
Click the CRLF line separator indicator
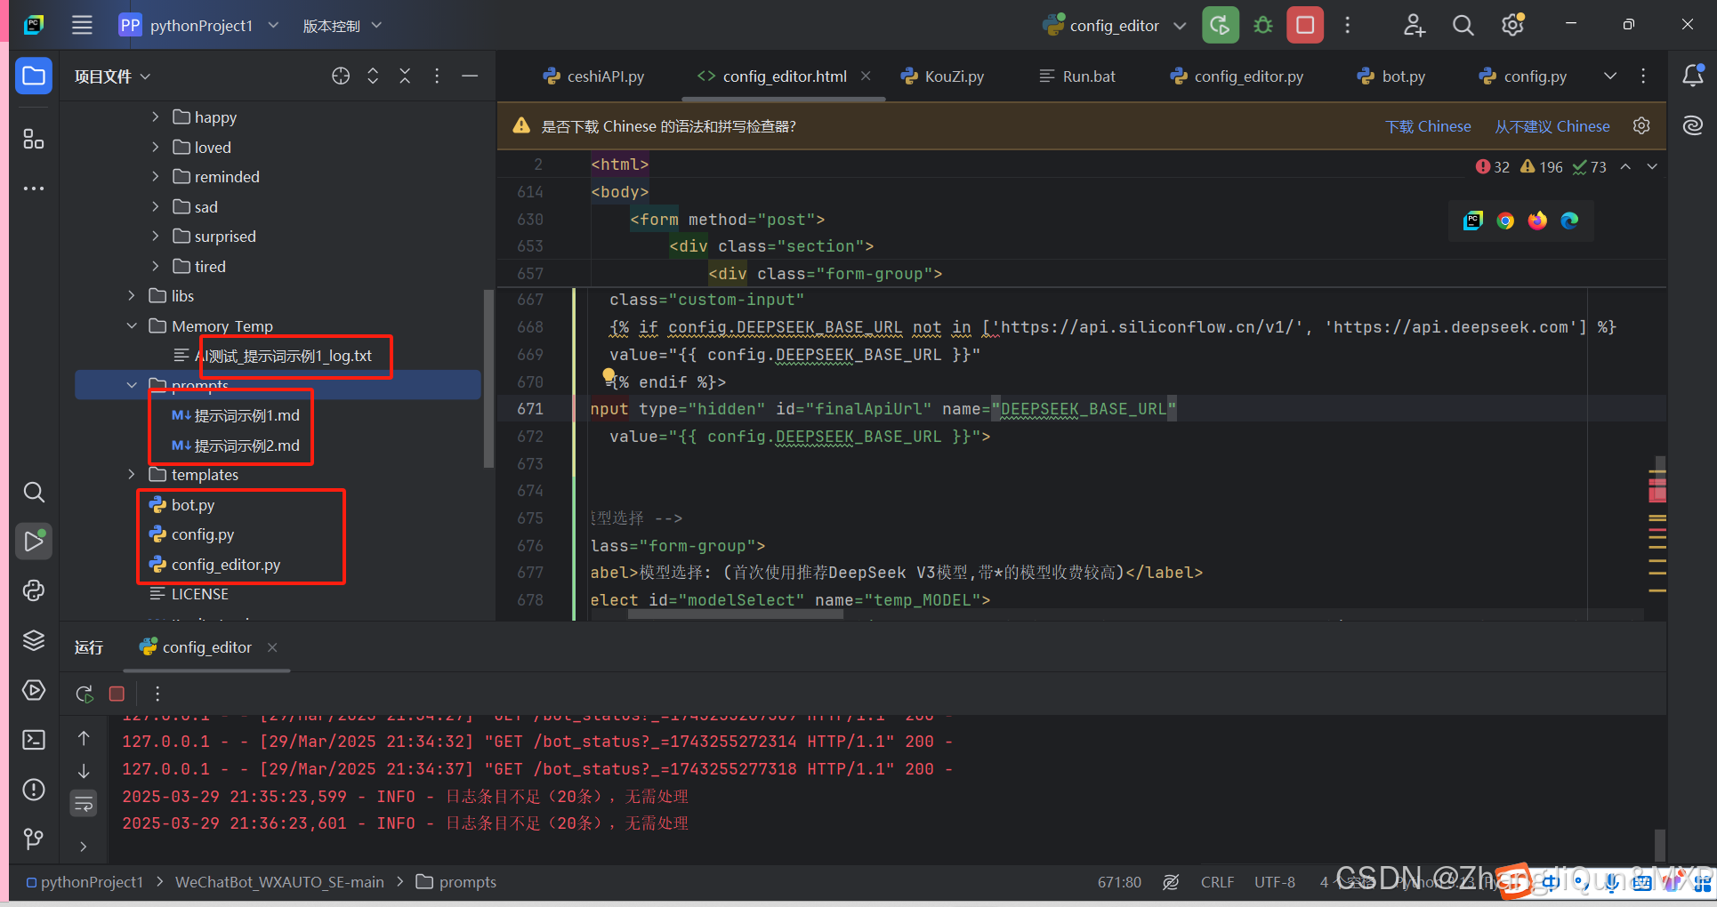coord(1217,882)
